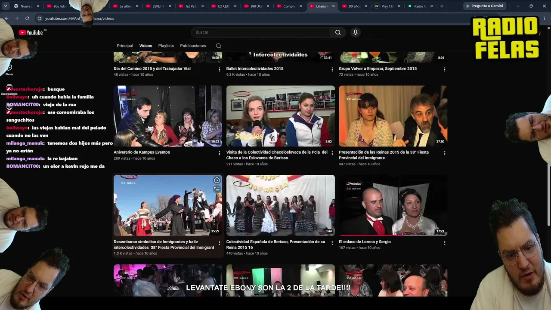Close the 'Cumple' browser tab

301,6
